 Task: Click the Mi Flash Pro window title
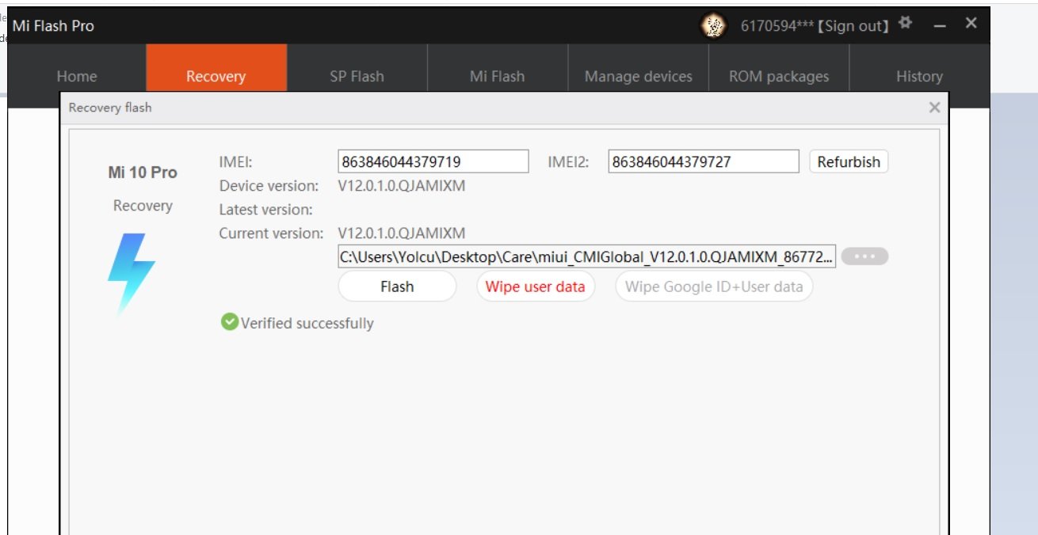tap(53, 26)
